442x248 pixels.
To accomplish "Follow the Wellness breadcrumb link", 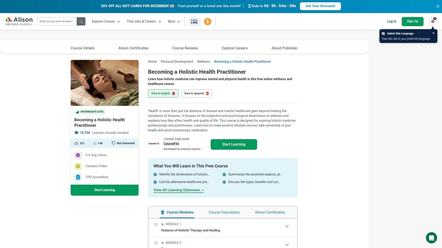I will pos(203,61).
